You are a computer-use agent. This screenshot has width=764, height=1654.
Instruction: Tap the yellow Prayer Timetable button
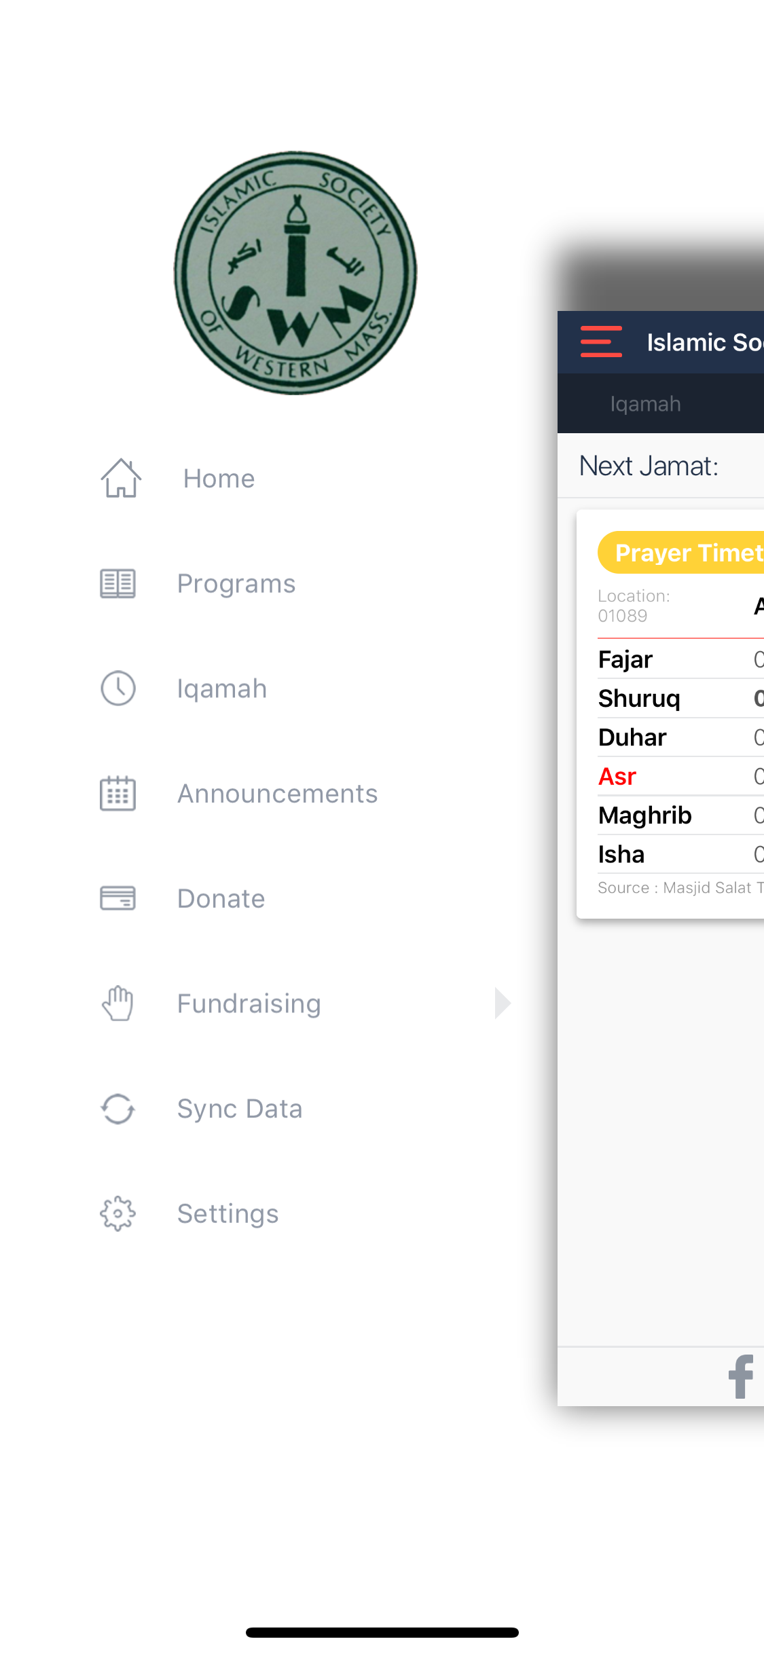tap(680, 553)
